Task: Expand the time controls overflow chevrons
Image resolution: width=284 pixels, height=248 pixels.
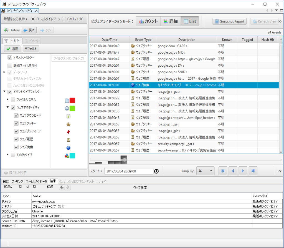Action: (280, 171)
